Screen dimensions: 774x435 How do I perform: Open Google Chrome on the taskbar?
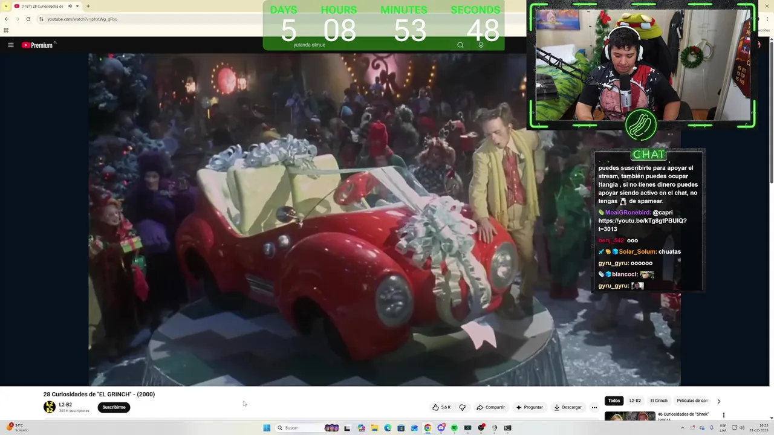pos(428,428)
